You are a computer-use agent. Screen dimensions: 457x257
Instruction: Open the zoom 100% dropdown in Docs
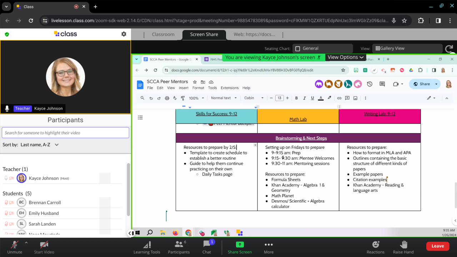(x=196, y=98)
